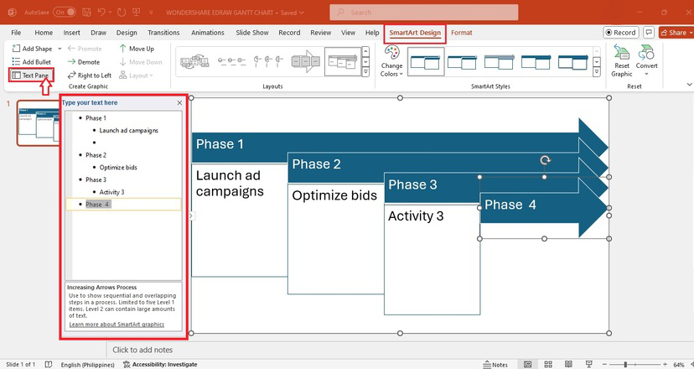Open the Comments icon
Image resolution: width=694 pixels, height=369 pixels.
click(x=649, y=33)
